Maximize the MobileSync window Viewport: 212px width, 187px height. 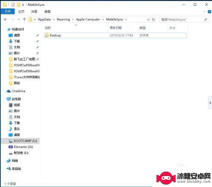click(x=195, y=5)
